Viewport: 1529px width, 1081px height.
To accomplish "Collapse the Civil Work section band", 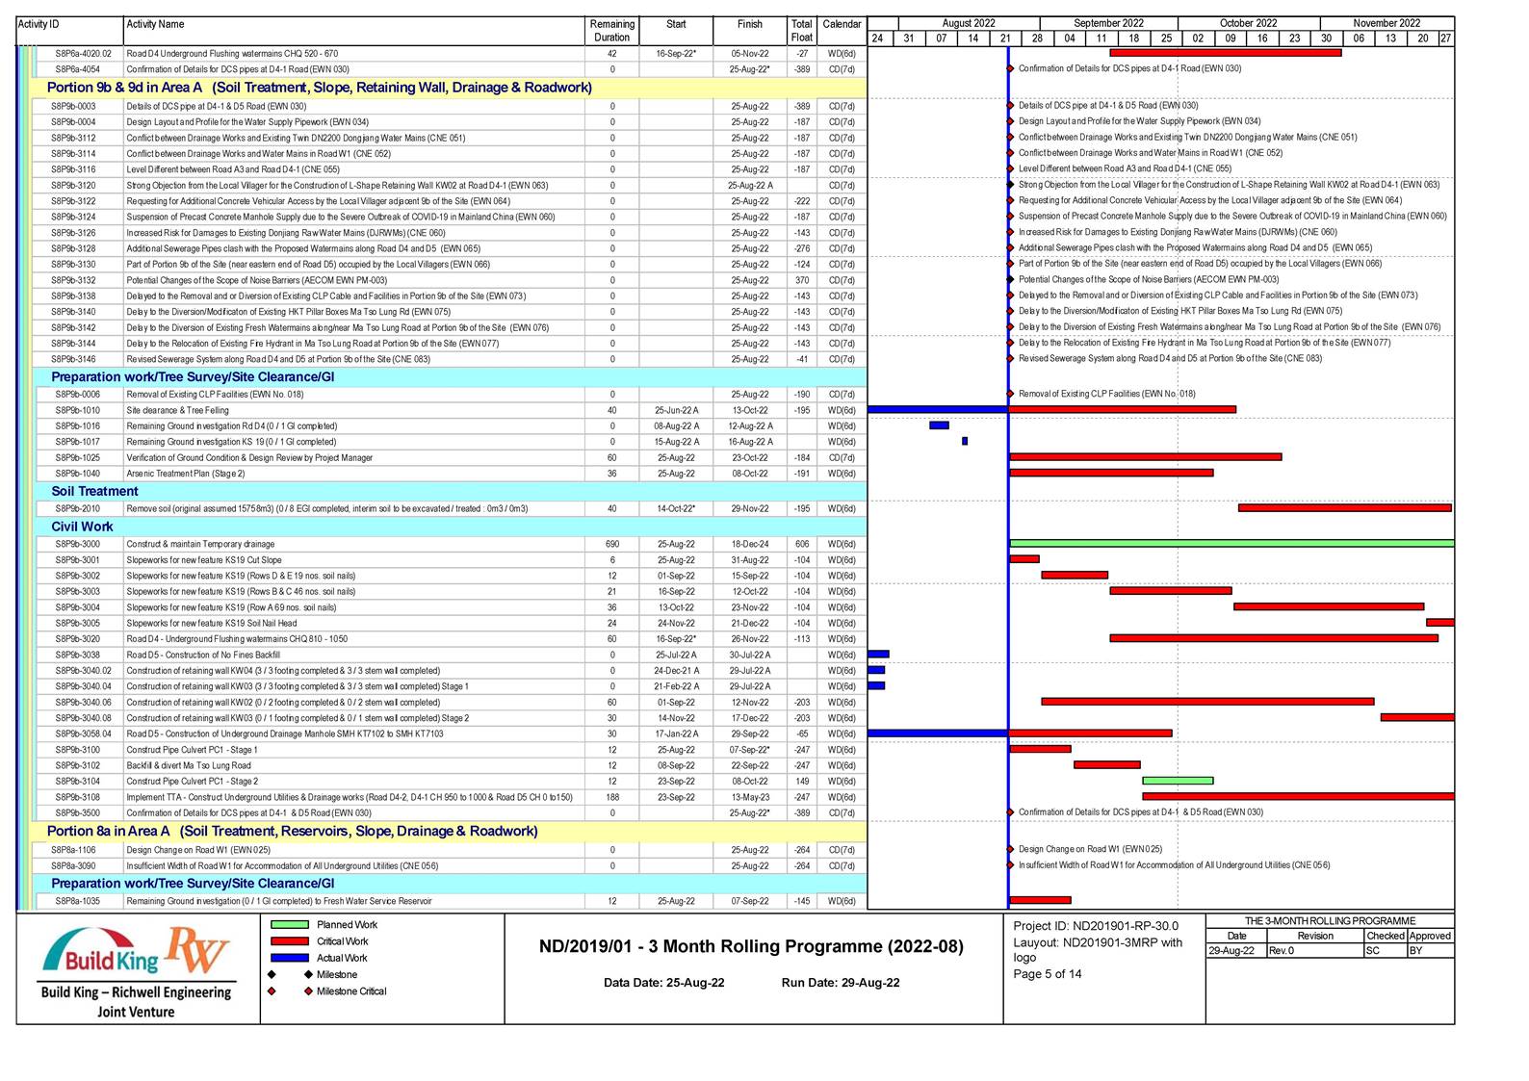I will (x=82, y=527).
